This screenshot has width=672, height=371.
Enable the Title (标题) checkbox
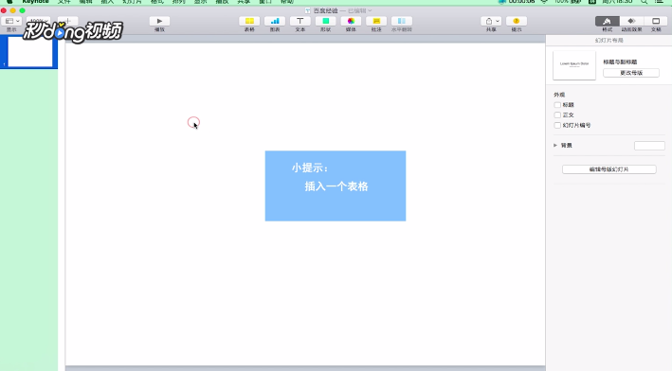tap(557, 105)
